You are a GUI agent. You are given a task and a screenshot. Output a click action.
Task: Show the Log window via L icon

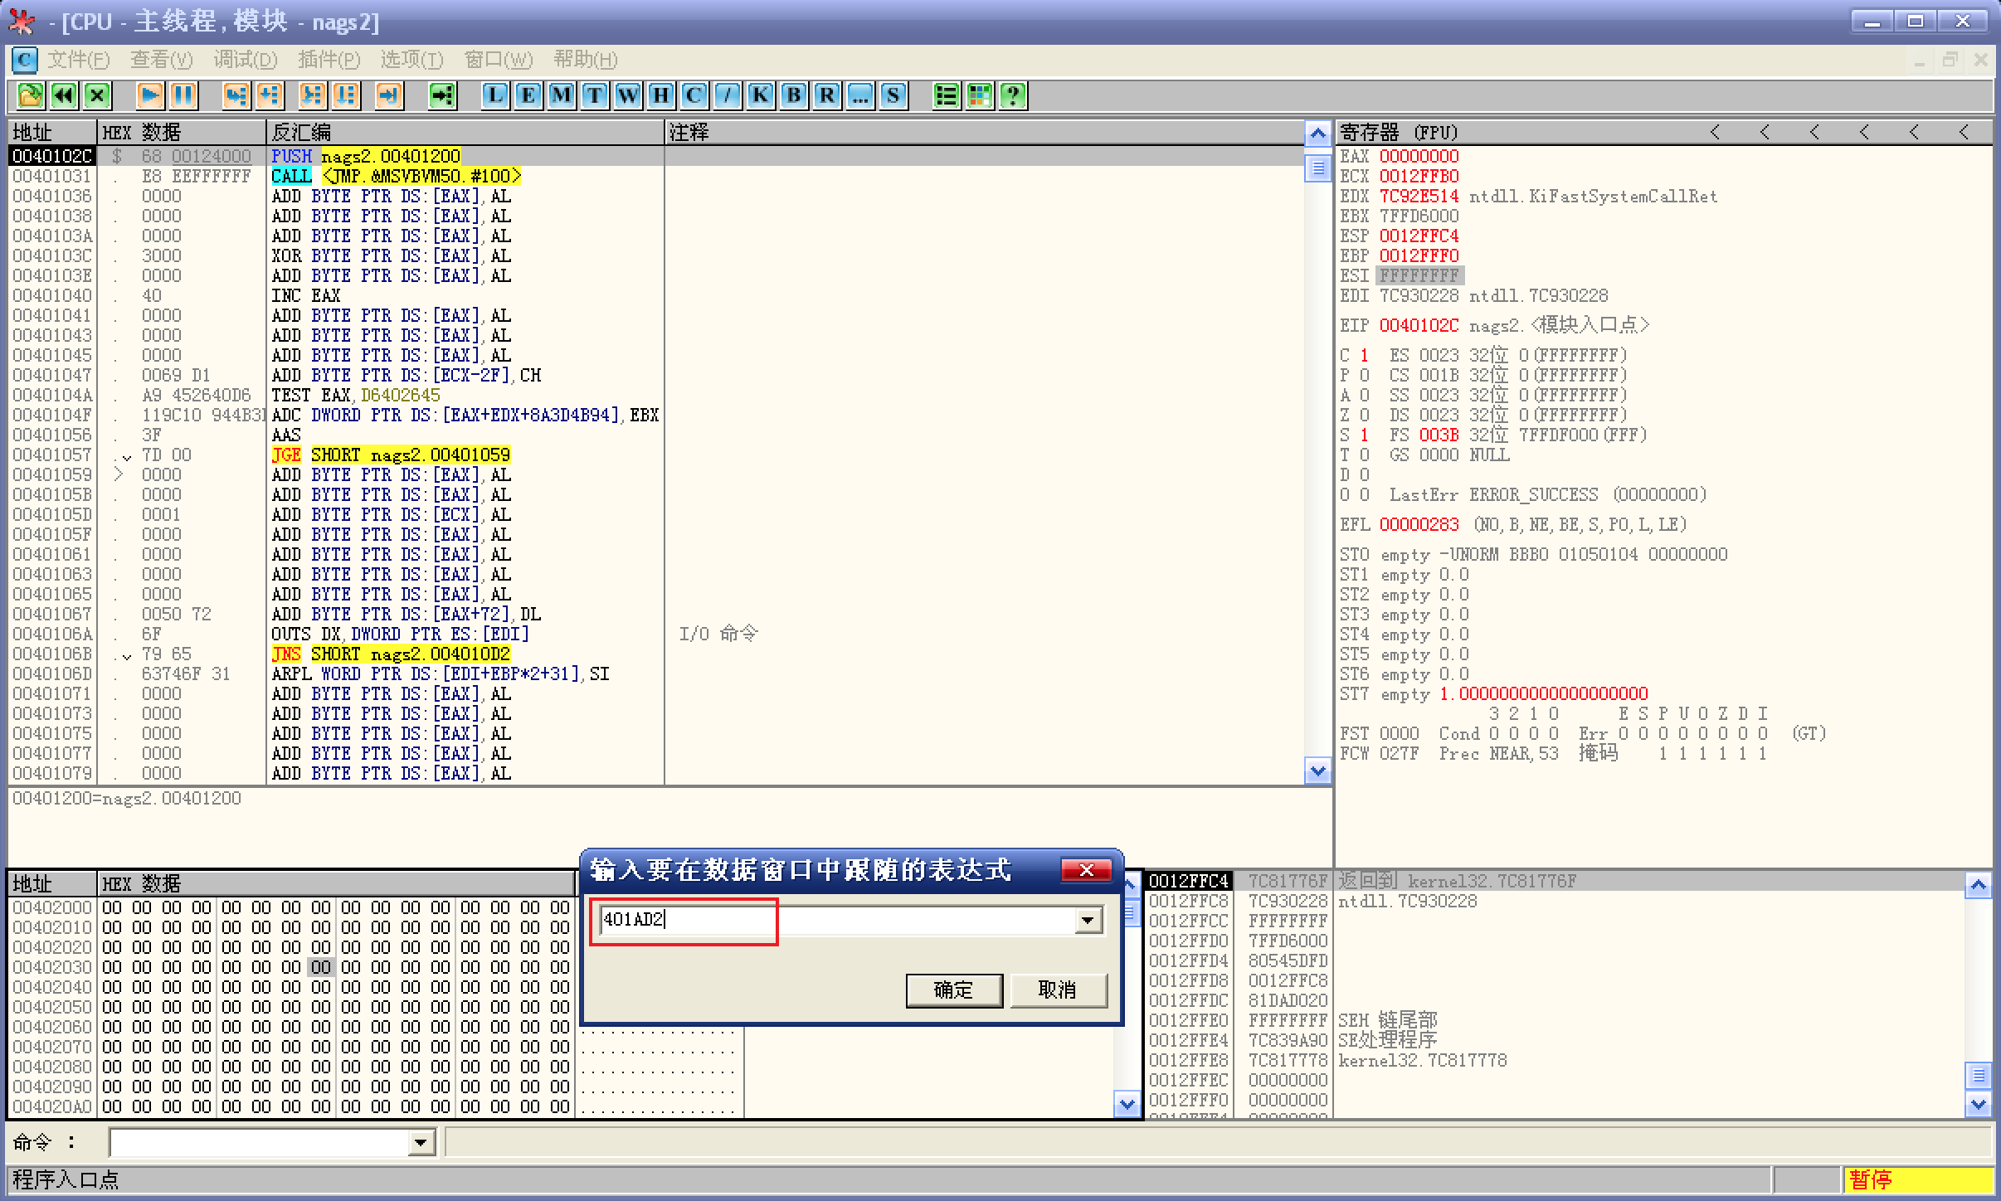pyautogui.click(x=494, y=95)
